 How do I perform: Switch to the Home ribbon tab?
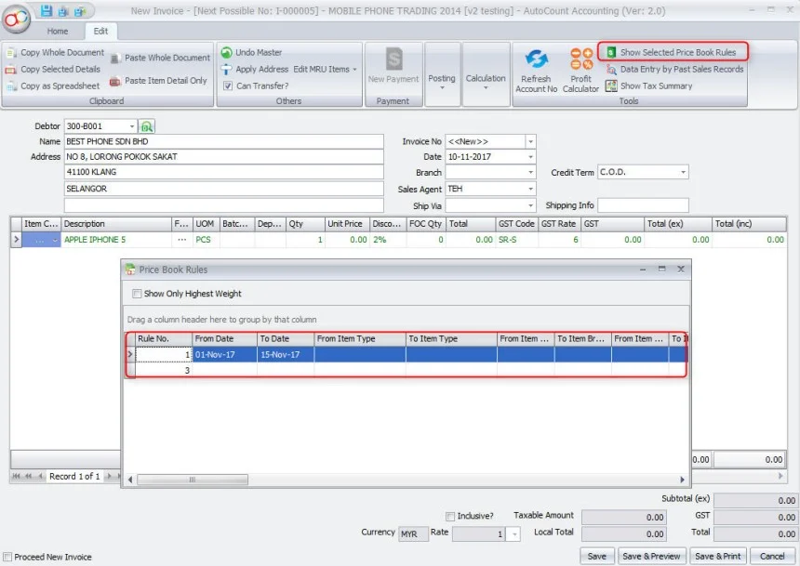coord(58,31)
